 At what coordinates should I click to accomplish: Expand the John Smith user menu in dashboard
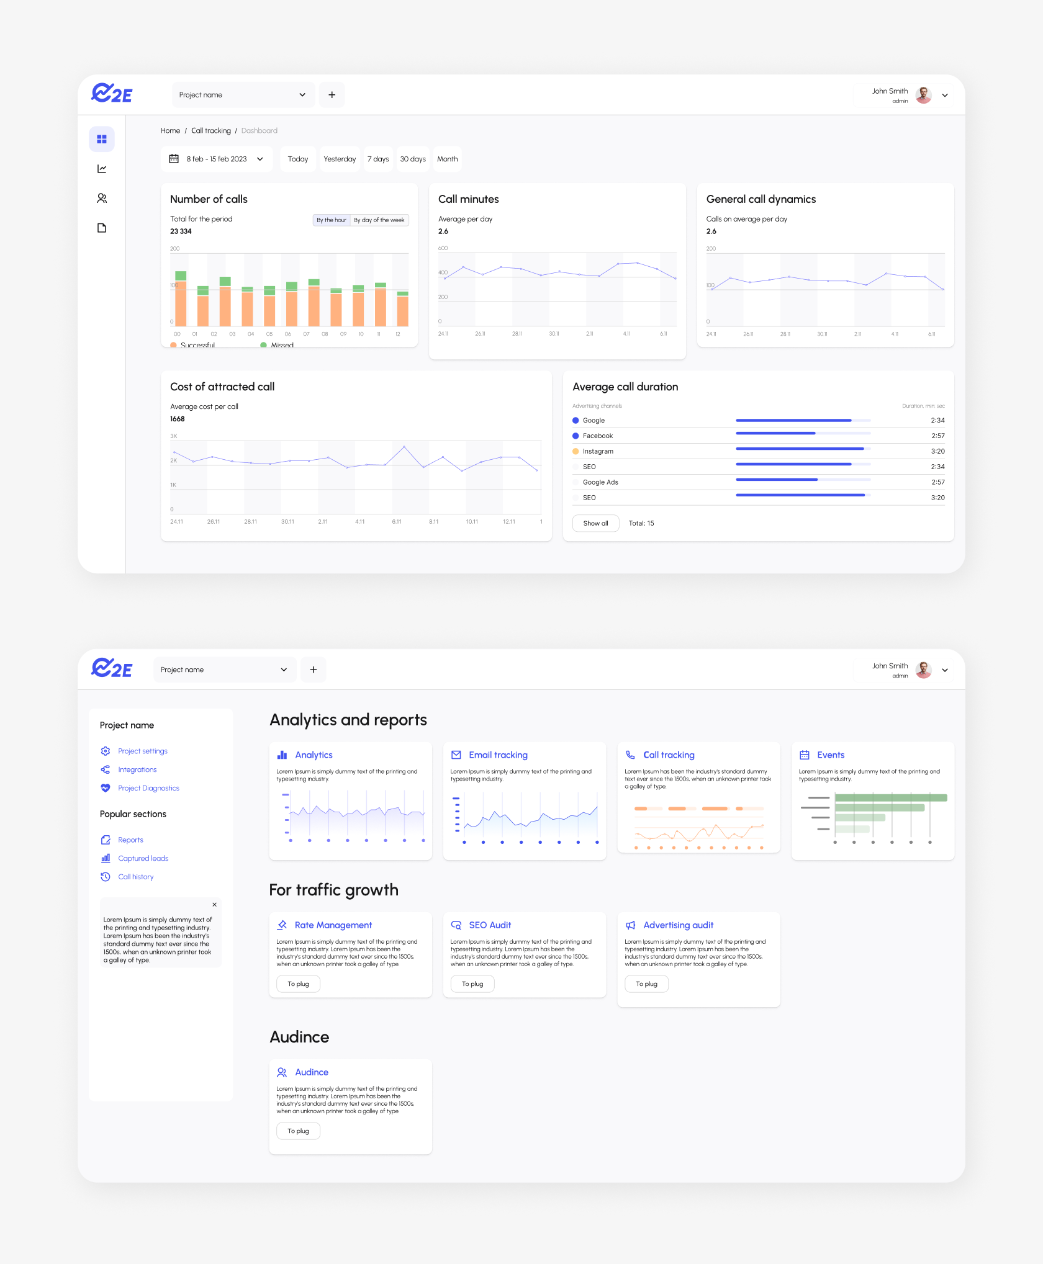944,96
